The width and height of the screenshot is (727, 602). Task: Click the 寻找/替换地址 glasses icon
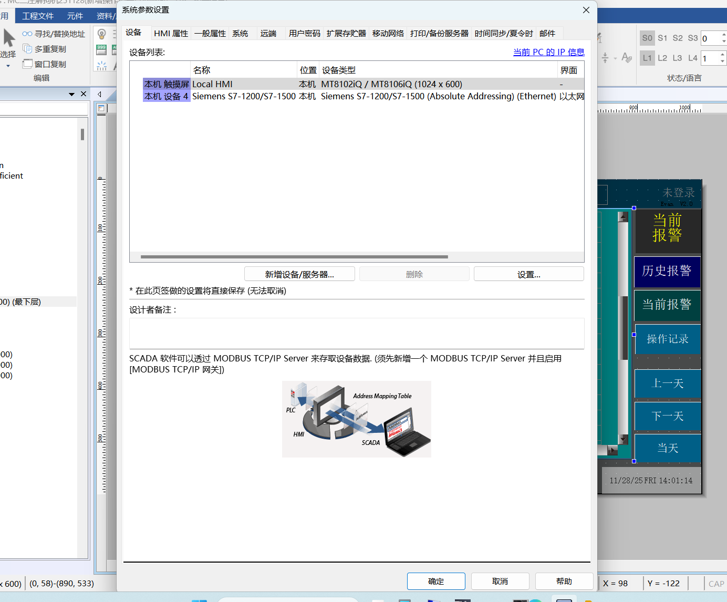pos(27,34)
